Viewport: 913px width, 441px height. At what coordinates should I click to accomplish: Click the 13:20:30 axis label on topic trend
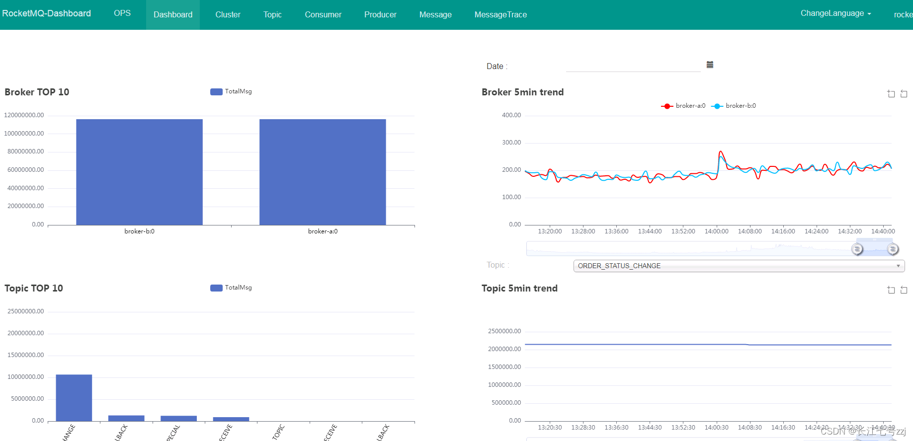(550, 428)
